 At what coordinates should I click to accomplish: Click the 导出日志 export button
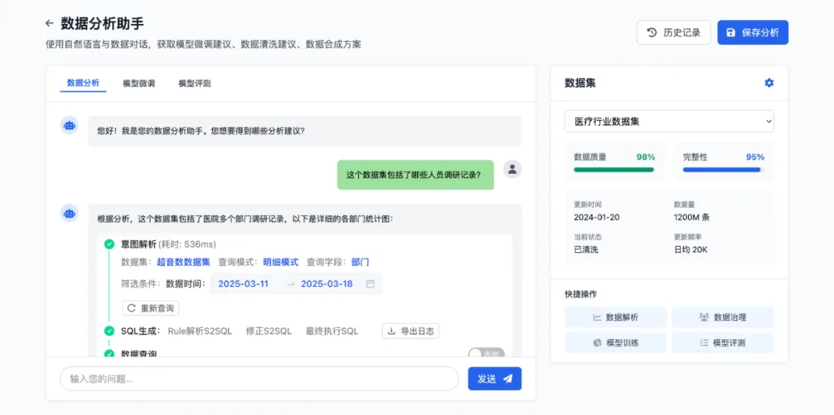coord(411,331)
